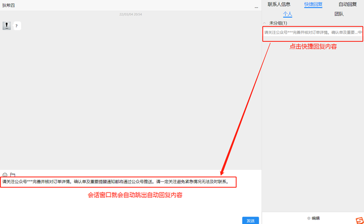364x224 pixels.
Task: Select the 快捷回复 tab
Action: [x=313, y=5]
